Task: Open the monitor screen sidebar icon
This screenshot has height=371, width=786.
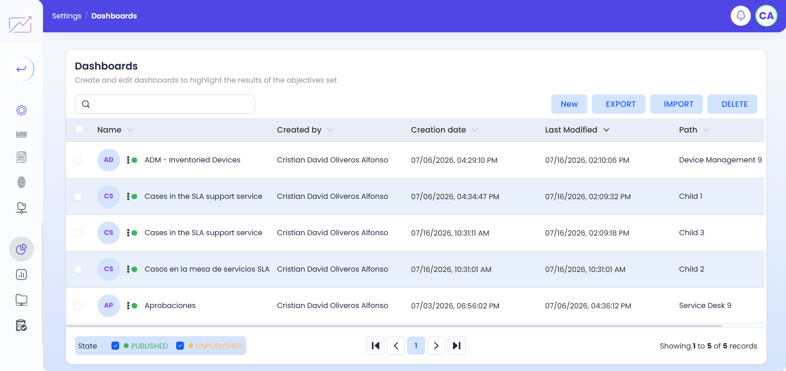Action: coord(21,300)
